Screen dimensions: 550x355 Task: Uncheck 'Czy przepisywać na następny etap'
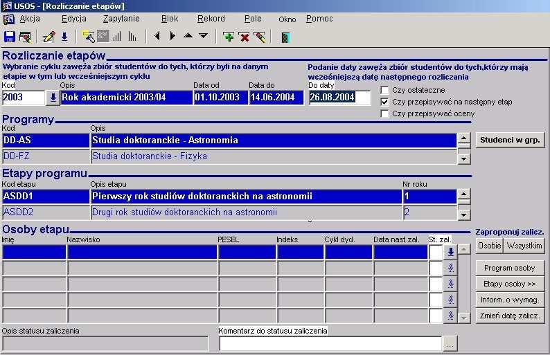pyautogui.click(x=384, y=102)
